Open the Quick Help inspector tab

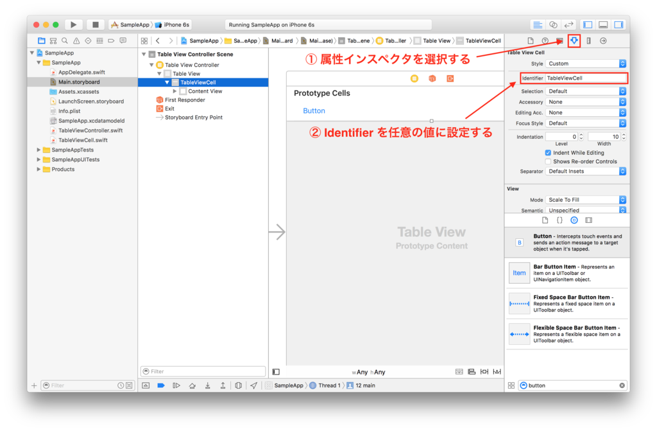click(545, 40)
